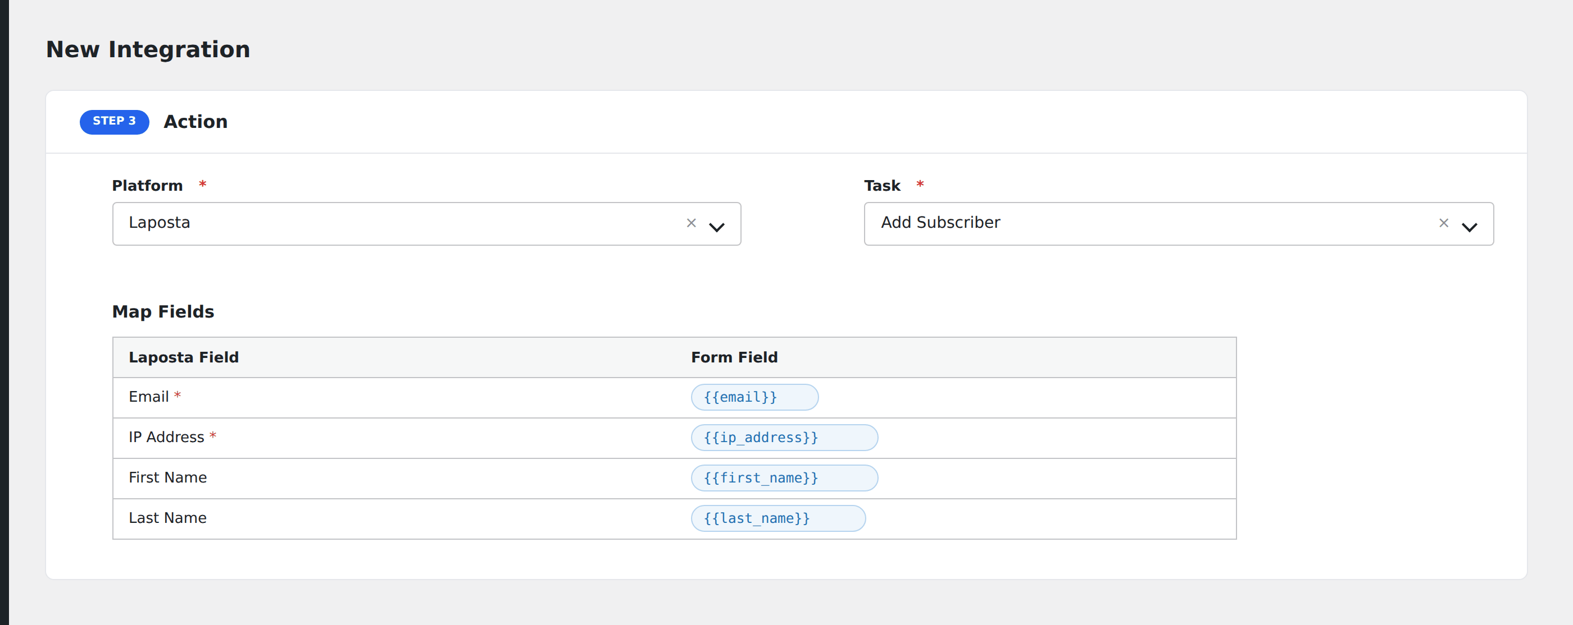Click the IP Address row label
Image resolution: width=1573 pixels, height=625 pixels.
point(166,438)
